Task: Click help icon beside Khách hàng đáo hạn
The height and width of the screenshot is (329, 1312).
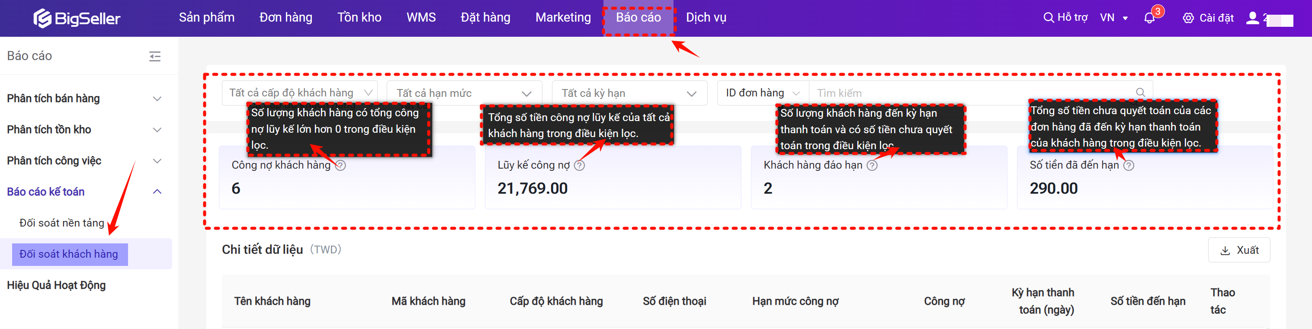Action: [x=873, y=166]
